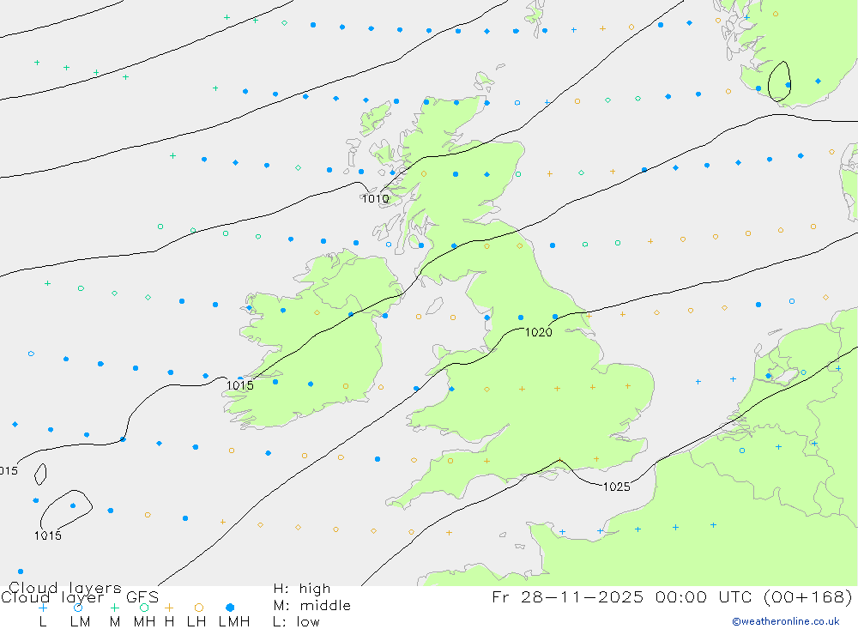
Task: Click the 'LM' legend label text
Action: click(x=80, y=622)
